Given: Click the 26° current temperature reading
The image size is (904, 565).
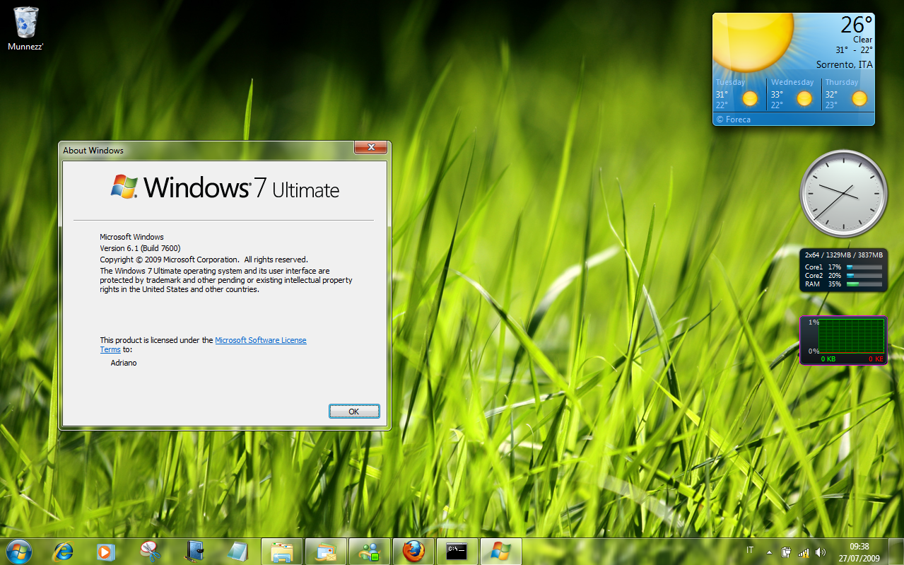Looking at the screenshot, I should coord(856,25).
